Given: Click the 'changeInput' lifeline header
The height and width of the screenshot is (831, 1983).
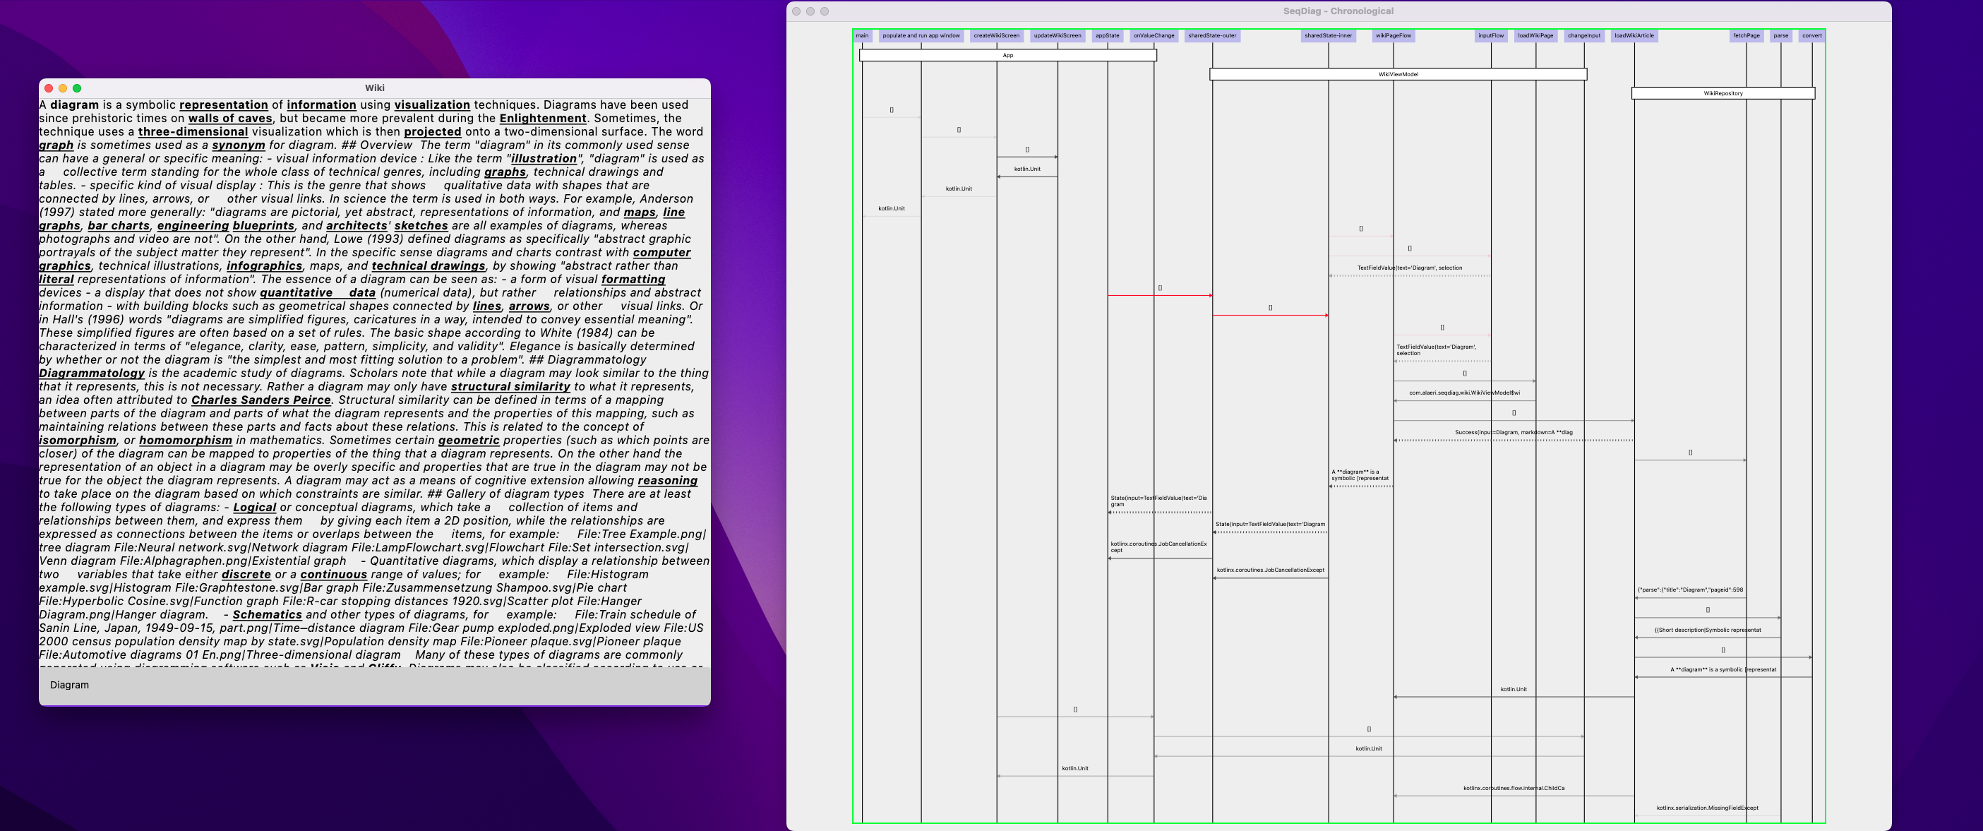Looking at the screenshot, I should (1584, 35).
